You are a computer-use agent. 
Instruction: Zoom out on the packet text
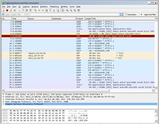point(71,10)
